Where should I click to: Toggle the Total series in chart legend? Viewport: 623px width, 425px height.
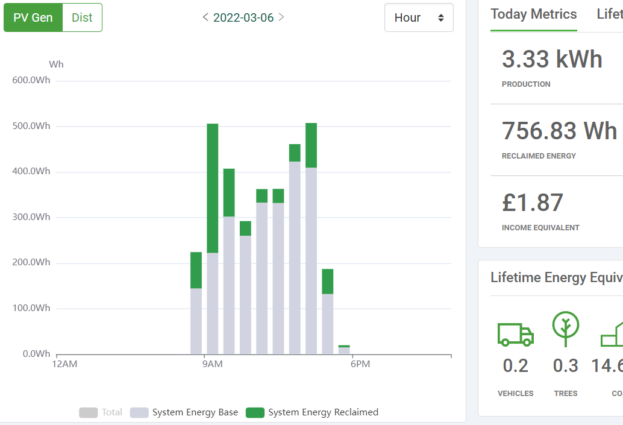[x=101, y=412]
